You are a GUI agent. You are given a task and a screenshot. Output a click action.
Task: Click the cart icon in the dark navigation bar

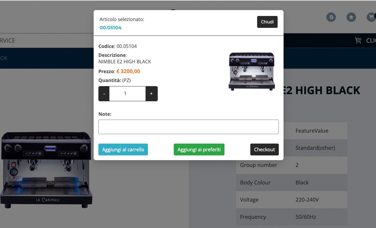coord(358,40)
